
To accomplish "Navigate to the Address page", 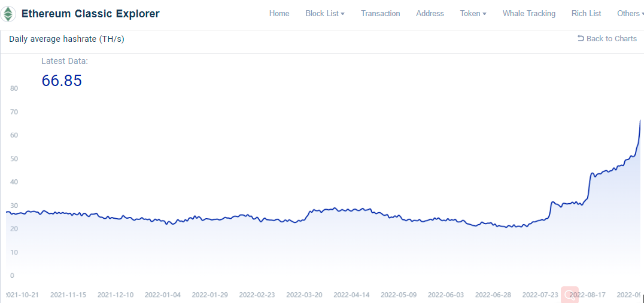I will [430, 13].
